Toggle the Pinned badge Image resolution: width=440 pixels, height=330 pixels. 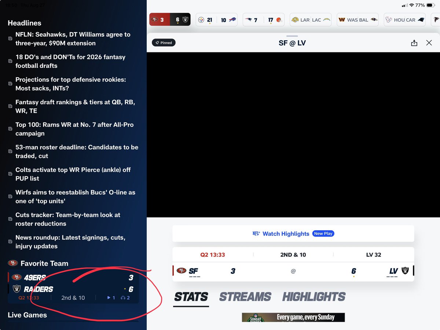tap(164, 43)
